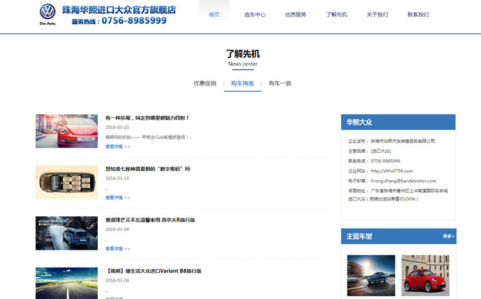Open the road landscape video thumbnail
Image resolution: width=481 pixels, height=299 pixels.
pyautogui.click(x=66, y=283)
